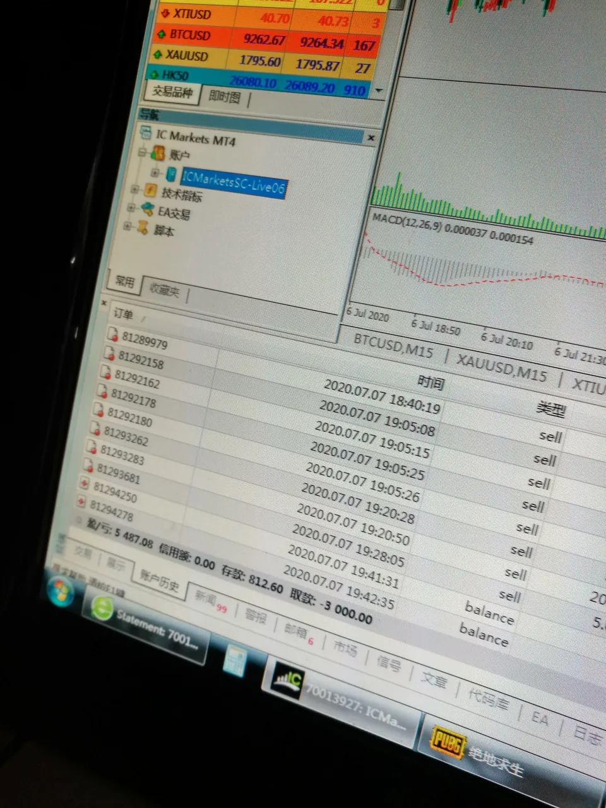This screenshot has height=808, width=606.
Task: Click the balance icon for 81294250
Action: [84, 484]
